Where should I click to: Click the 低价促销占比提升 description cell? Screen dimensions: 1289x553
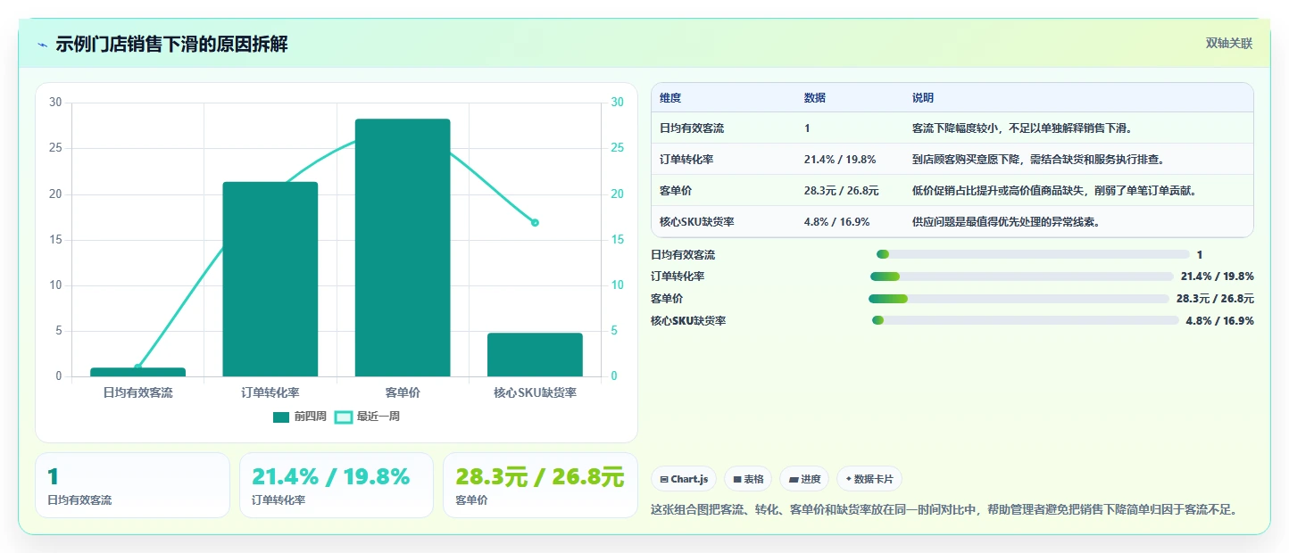(1054, 190)
